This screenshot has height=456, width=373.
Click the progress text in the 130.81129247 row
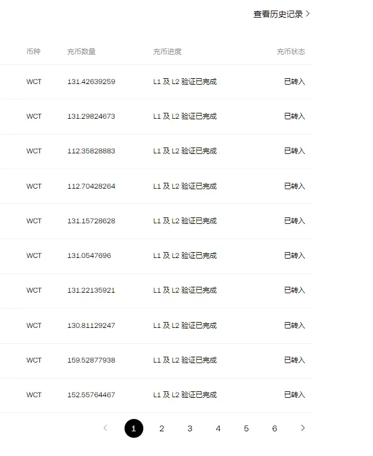185,325
